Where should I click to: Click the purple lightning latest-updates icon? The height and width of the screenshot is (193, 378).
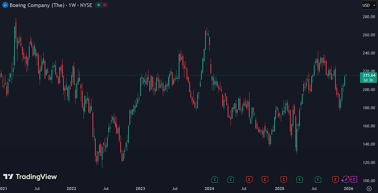pyautogui.click(x=346, y=179)
